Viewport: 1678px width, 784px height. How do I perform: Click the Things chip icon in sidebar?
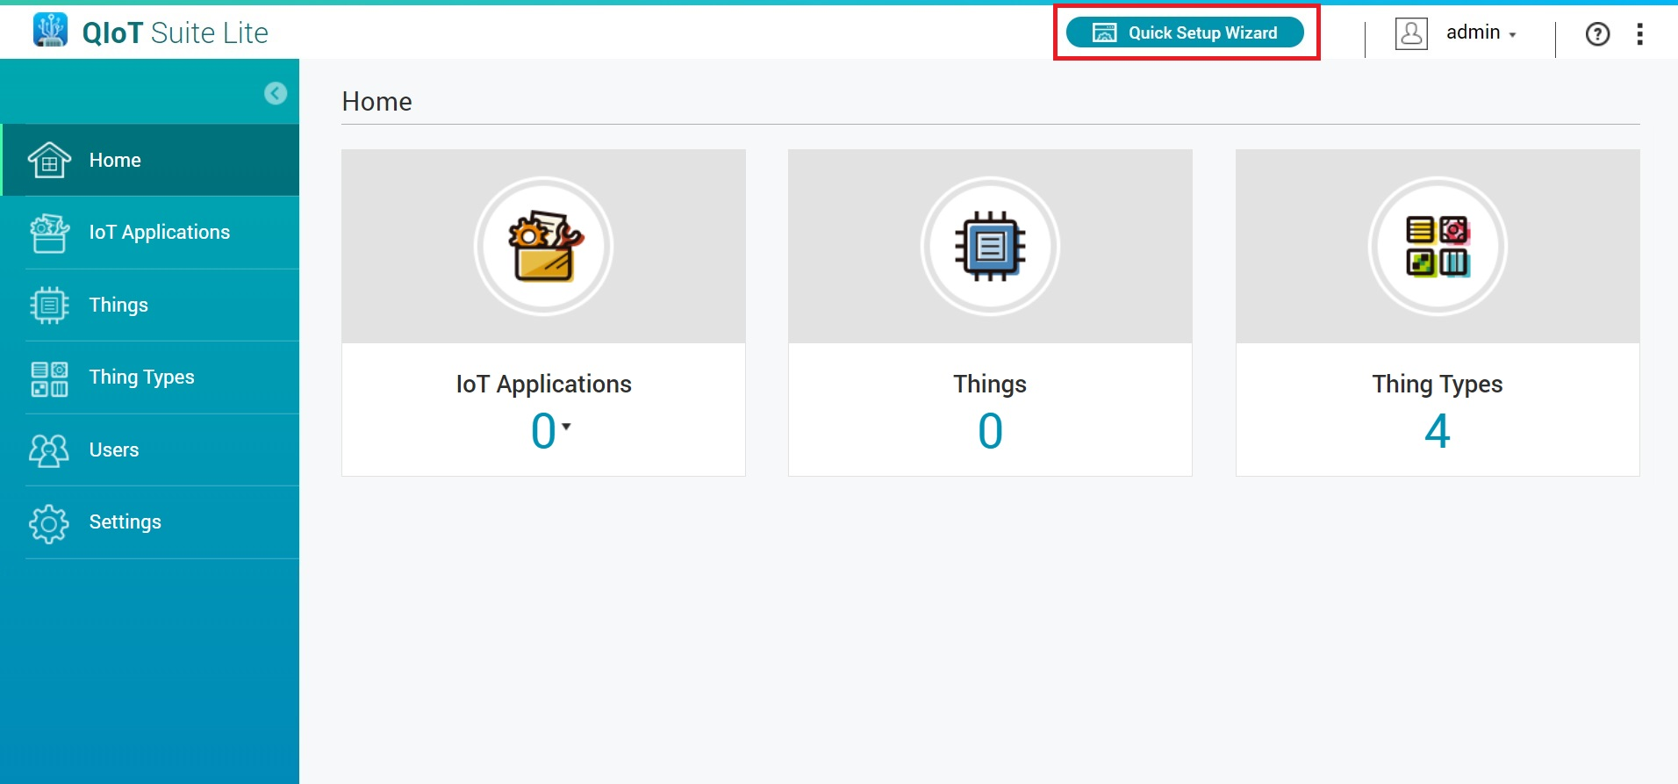click(49, 306)
